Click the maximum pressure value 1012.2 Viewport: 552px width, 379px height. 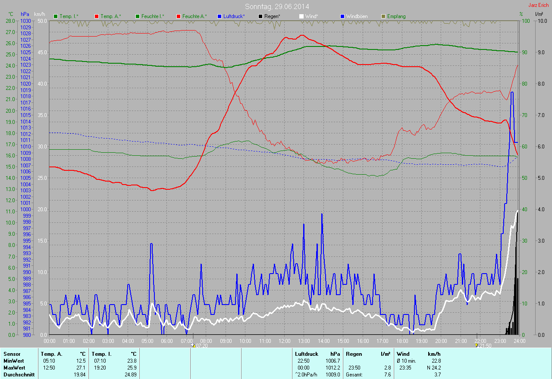pyautogui.click(x=332, y=368)
